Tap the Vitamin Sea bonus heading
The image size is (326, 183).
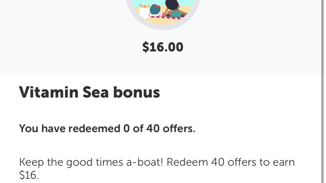point(89,92)
